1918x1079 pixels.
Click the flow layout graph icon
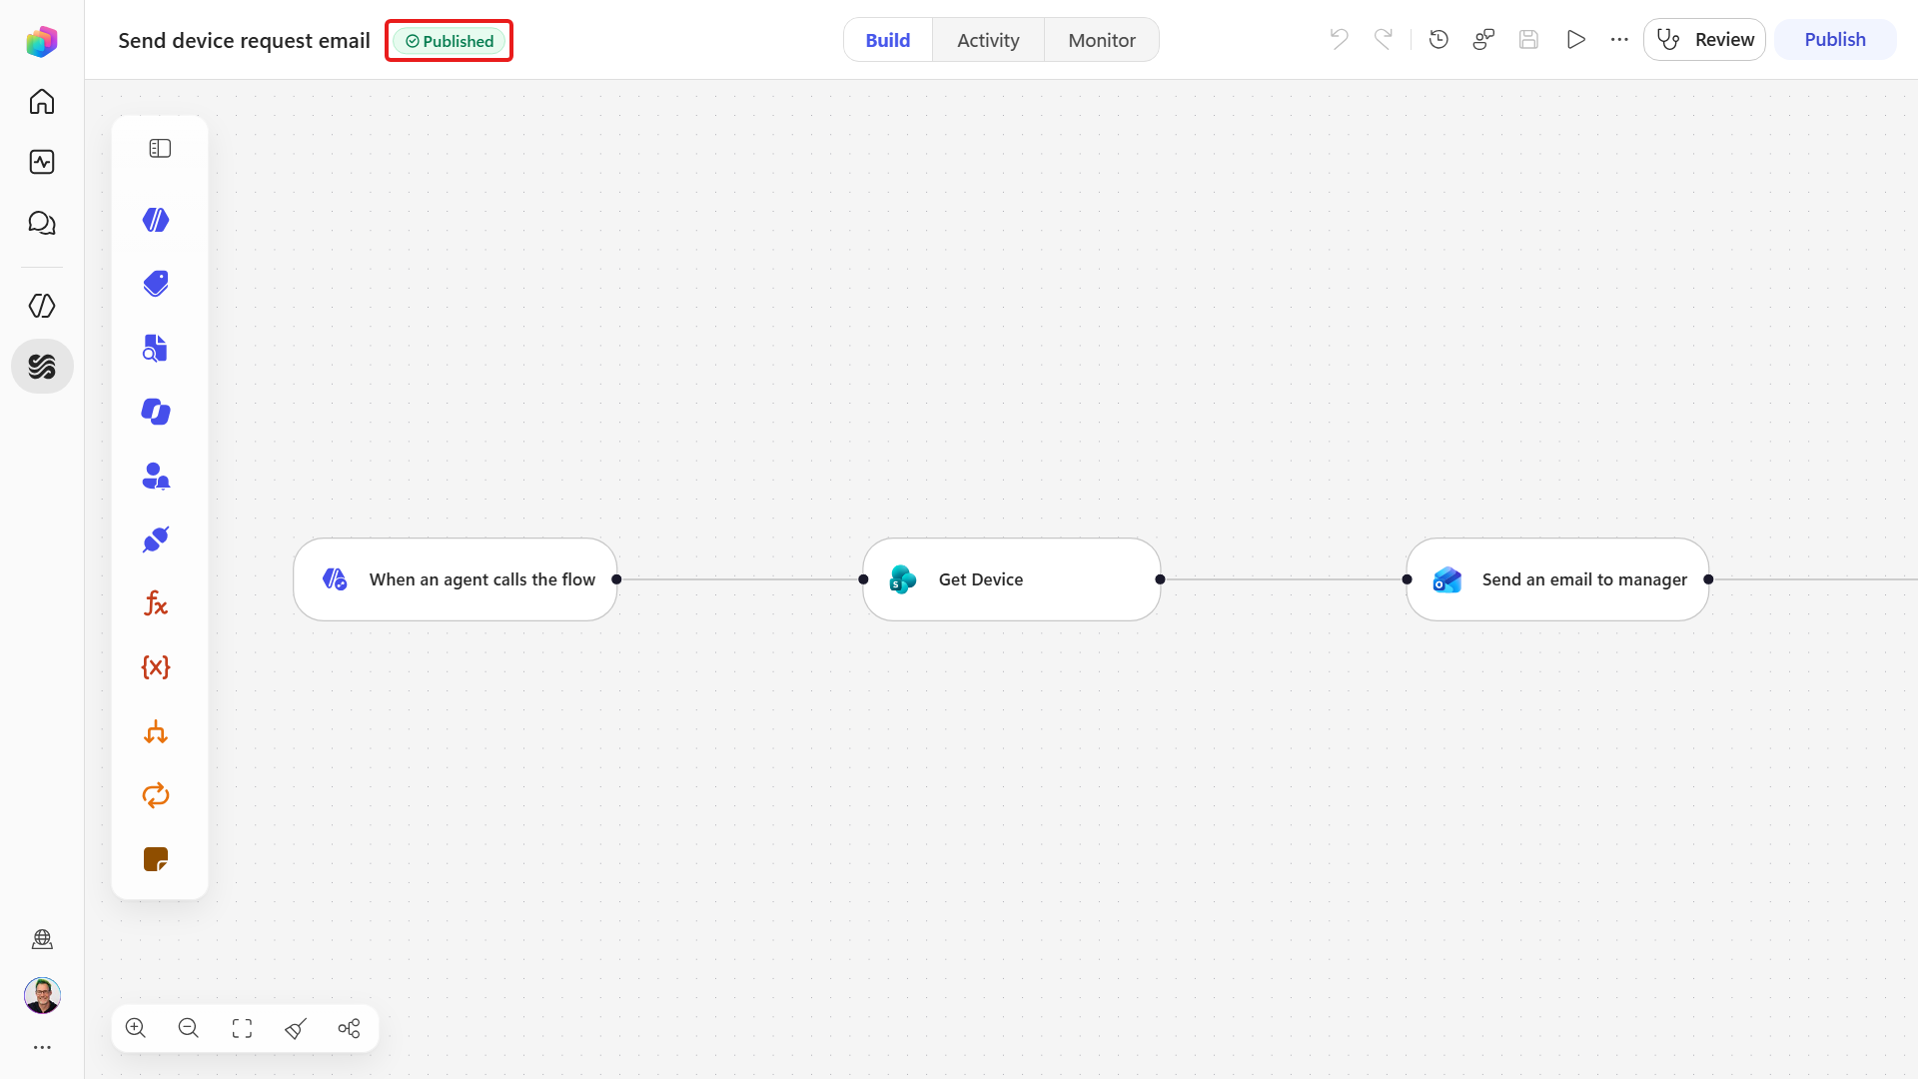pyautogui.click(x=349, y=1028)
